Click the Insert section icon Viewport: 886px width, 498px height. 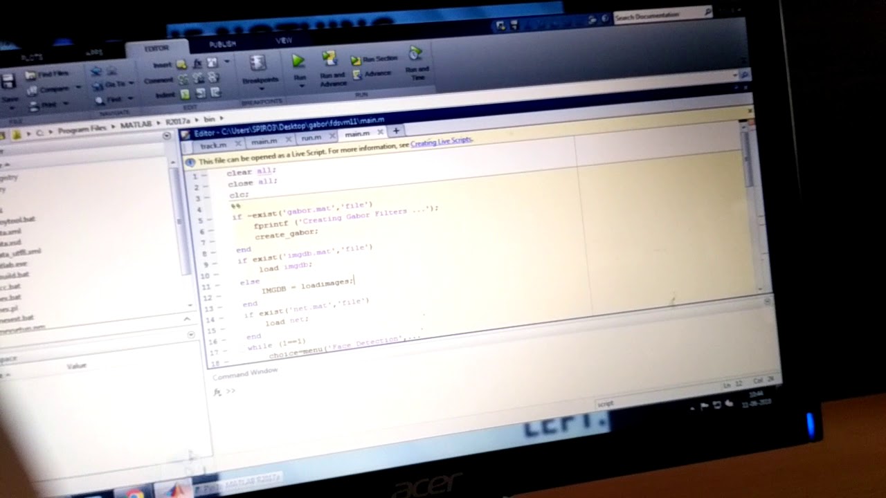click(181, 64)
